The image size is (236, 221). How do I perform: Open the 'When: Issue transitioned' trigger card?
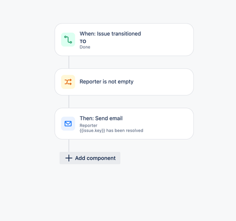point(124,39)
